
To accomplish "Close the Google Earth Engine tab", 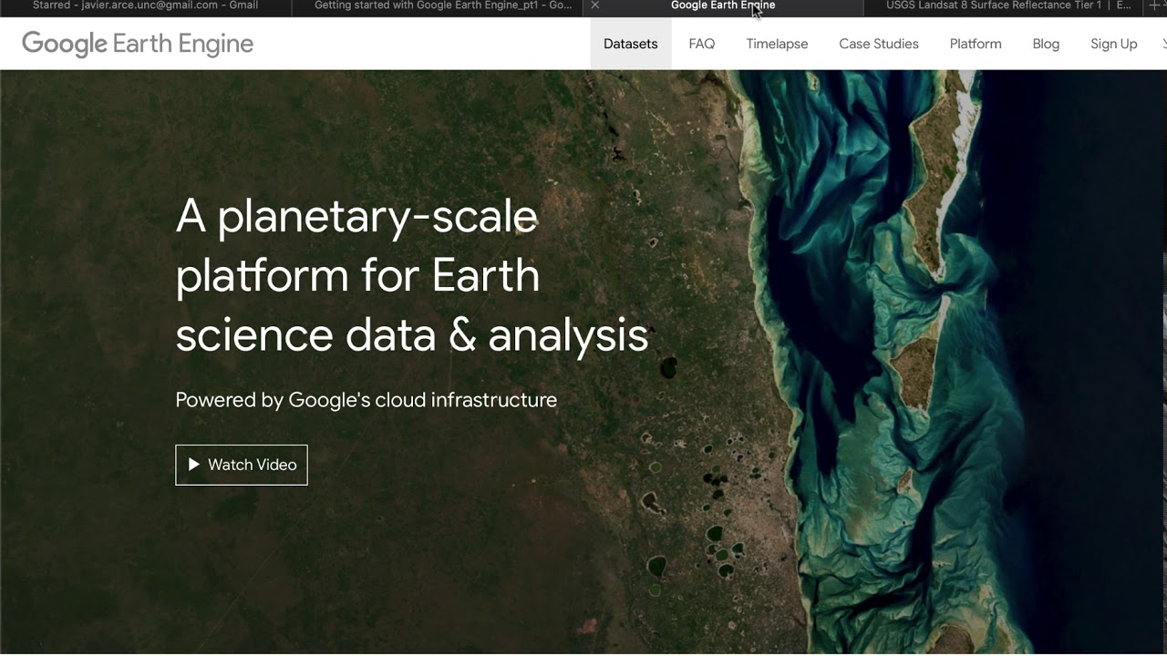I will pos(595,5).
